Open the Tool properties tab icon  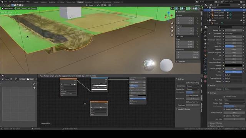205,32
